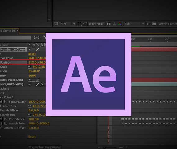The width and height of the screenshot is (177, 149).
Task: Open the Full resolution dropdown
Action: point(134,24)
